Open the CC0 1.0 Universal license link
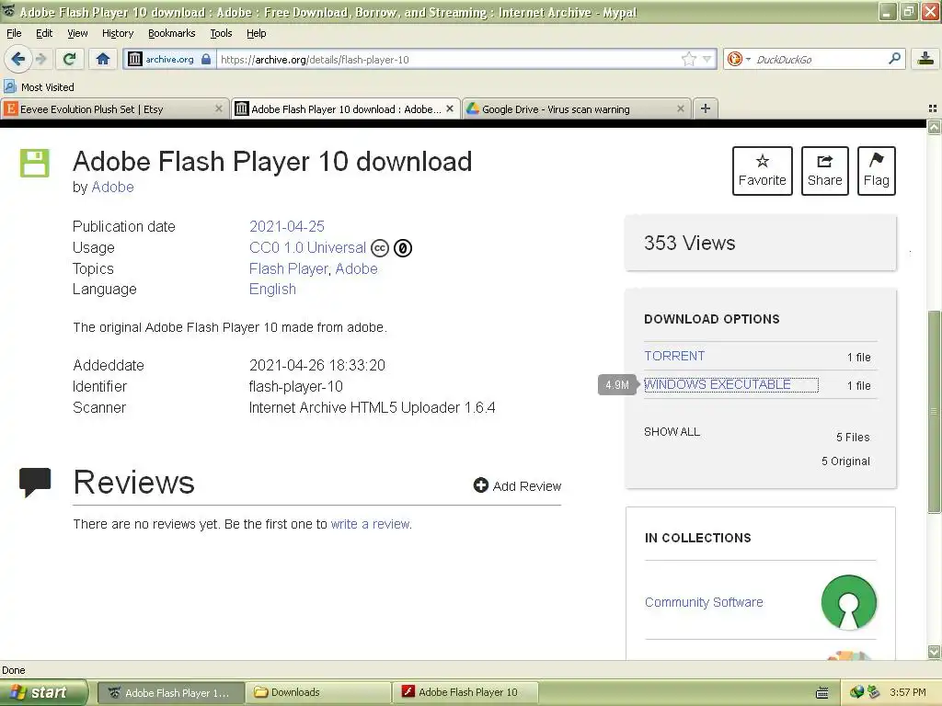The height and width of the screenshot is (706, 942). [x=307, y=247]
